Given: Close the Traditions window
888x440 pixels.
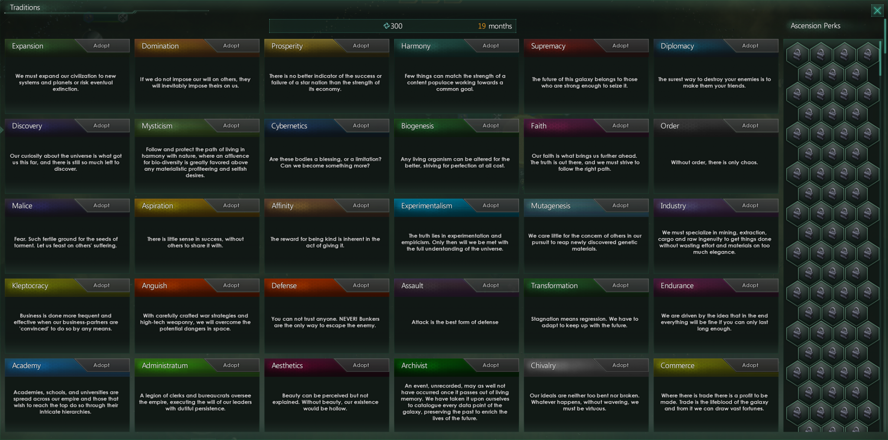Looking at the screenshot, I should click(877, 10).
